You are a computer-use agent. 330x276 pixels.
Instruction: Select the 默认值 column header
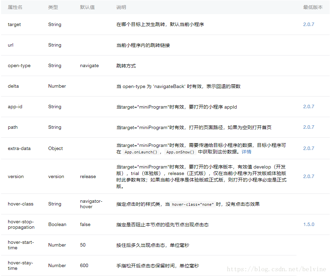(87, 8)
